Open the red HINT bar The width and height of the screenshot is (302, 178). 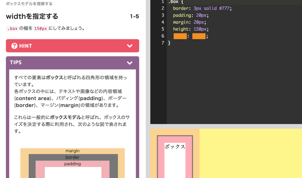click(73, 46)
